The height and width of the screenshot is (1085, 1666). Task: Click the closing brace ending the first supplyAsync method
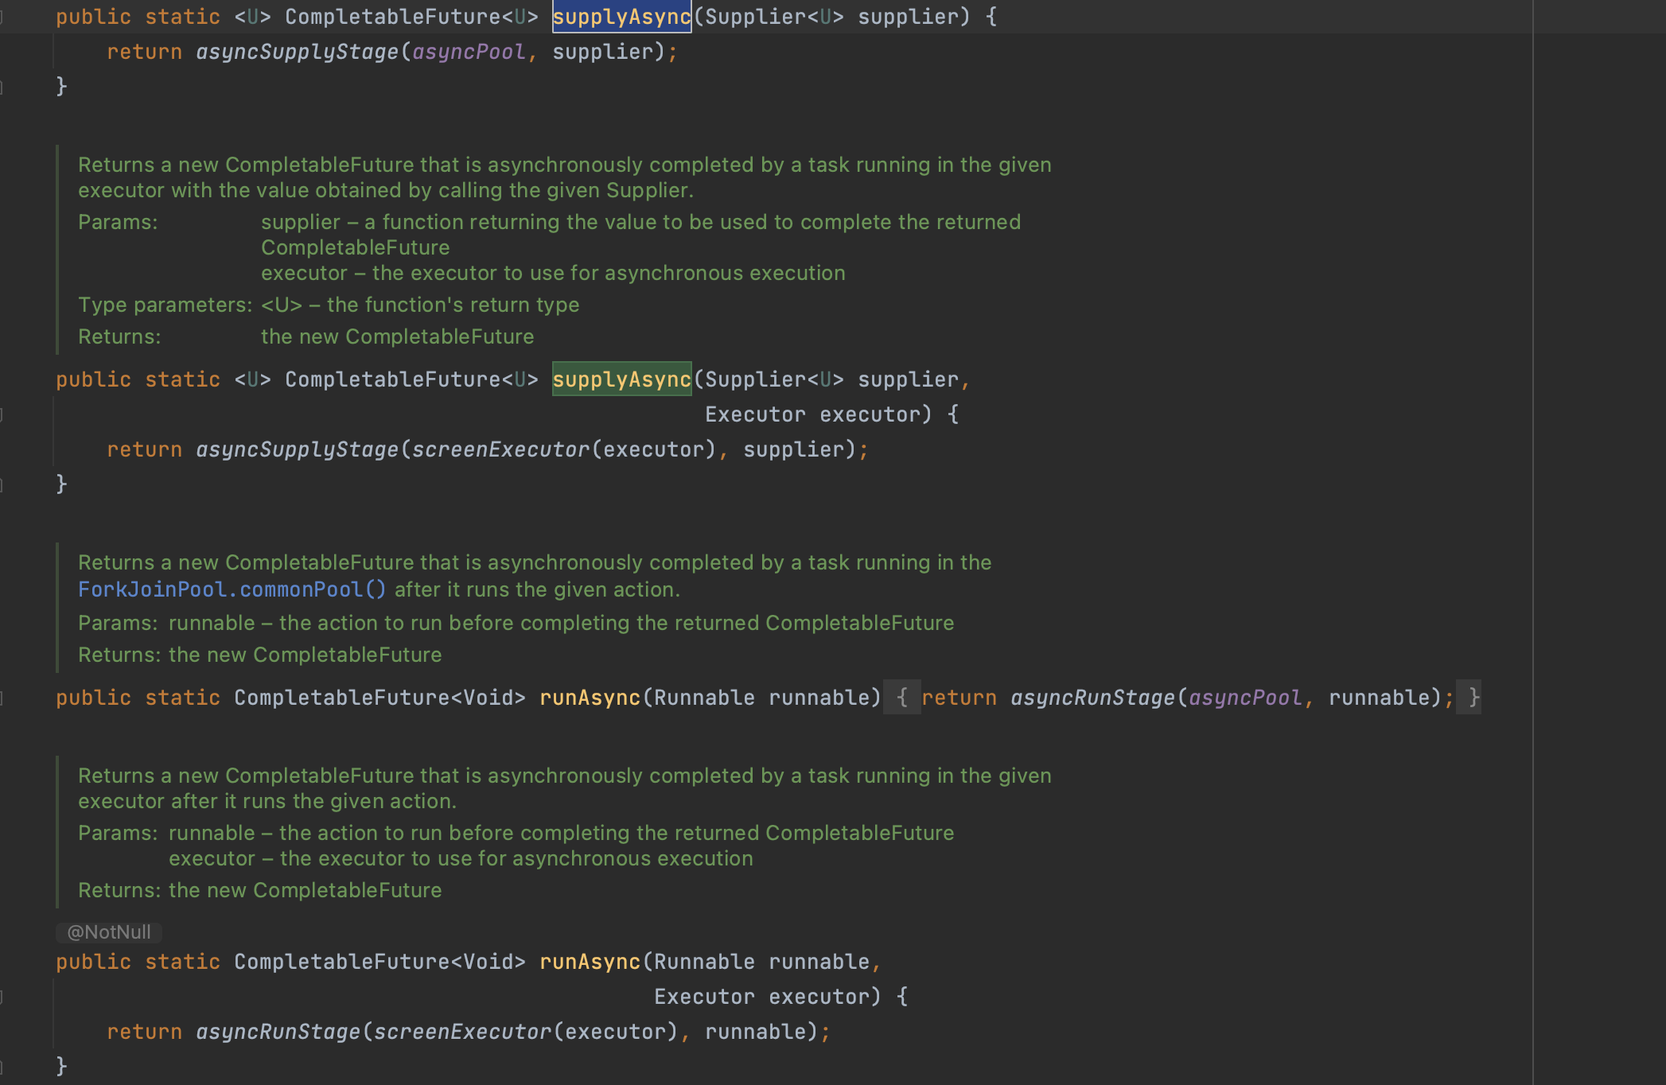pyautogui.click(x=61, y=86)
